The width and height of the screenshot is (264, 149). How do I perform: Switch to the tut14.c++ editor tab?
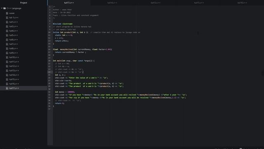point(112,3)
